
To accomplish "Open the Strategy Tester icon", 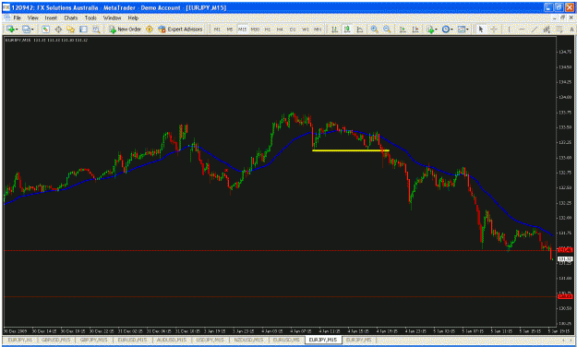I will click(x=96, y=30).
